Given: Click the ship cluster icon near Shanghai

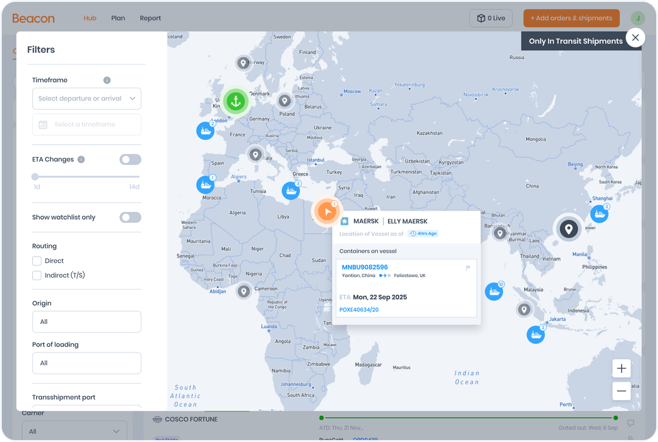Looking at the screenshot, I should pos(600,214).
